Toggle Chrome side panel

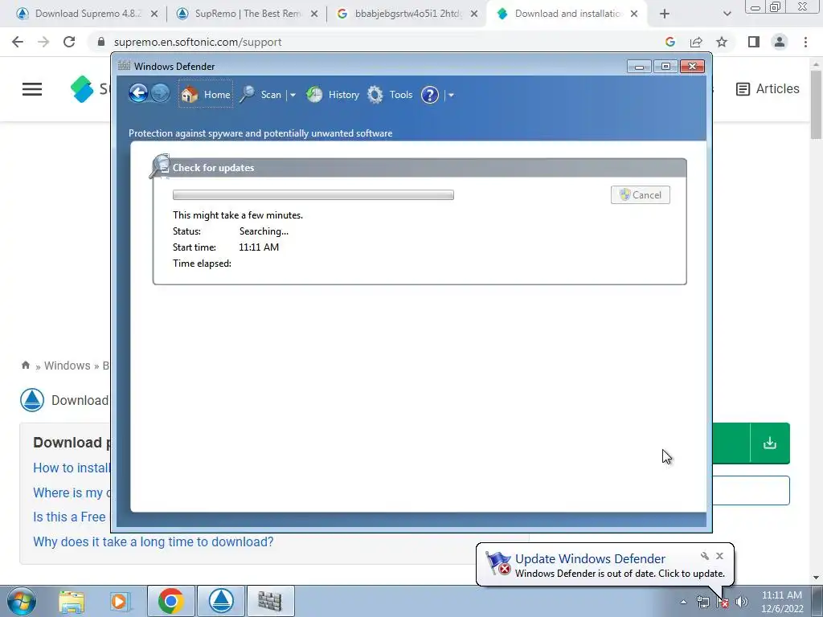coord(754,42)
